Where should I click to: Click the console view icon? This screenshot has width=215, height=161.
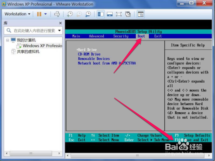pos(141,14)
